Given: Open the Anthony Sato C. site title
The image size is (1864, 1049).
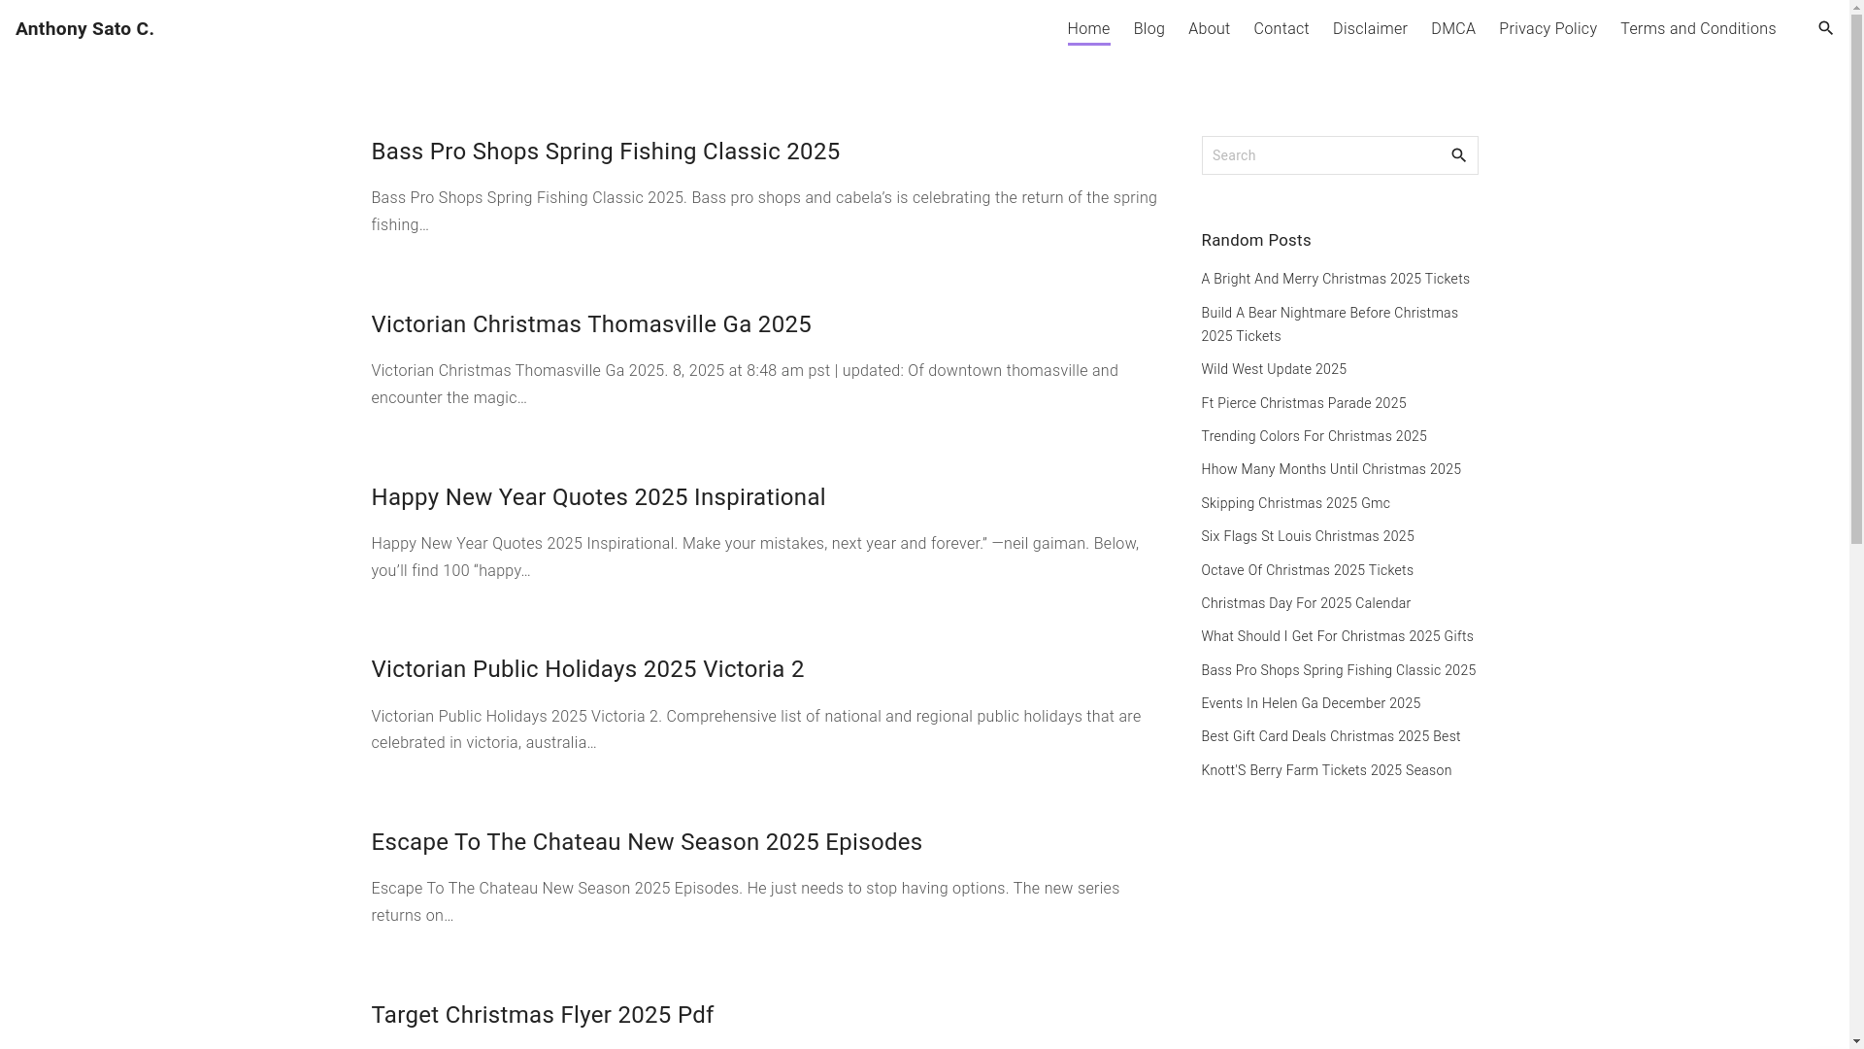Looking at the screenshot, I should [x=84, y=28].
